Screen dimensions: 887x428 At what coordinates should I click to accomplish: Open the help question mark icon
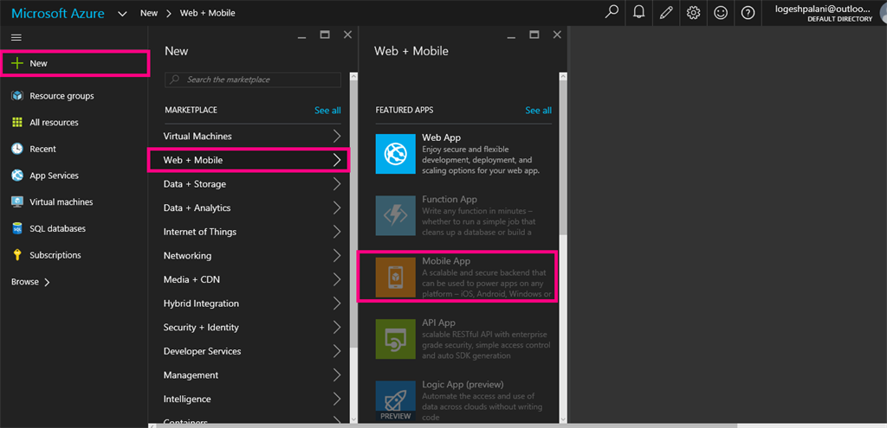coord(748,12)
